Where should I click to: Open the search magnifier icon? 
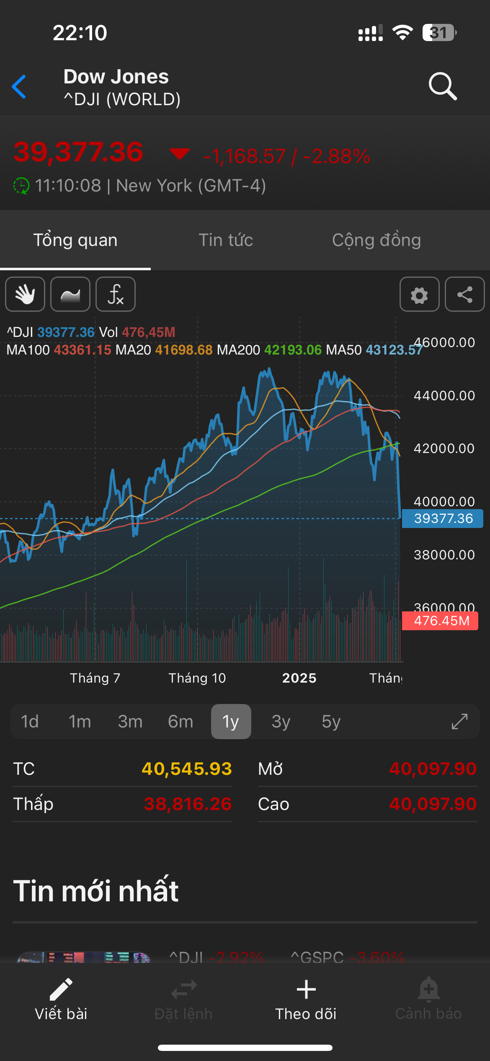tap(442, 86)
